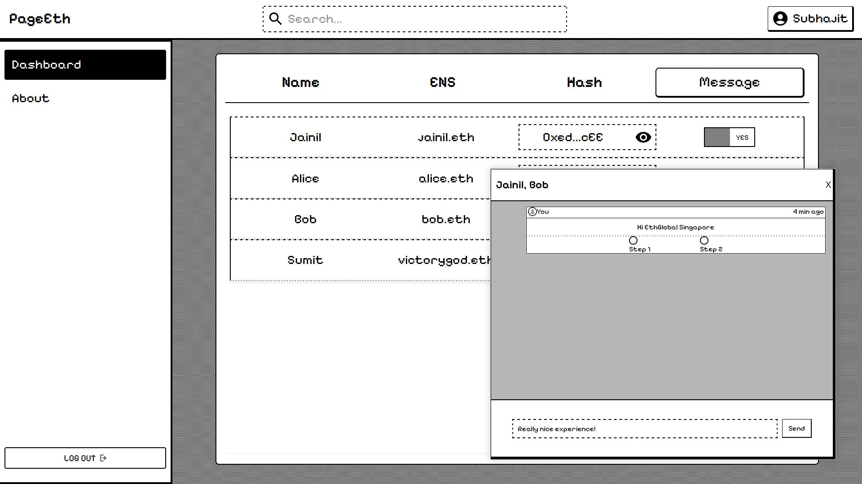The width and height of the screenshot is (862, 484).
Task: Select the jainil.eth ENS cell
Action: point(446,138)
